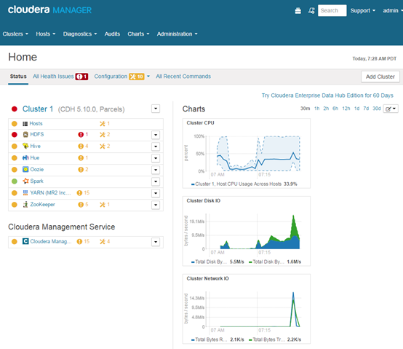The height and width of the screenshot is (349, 403).
Task: Click the Spark star icon
Action: tap(25, 181)
